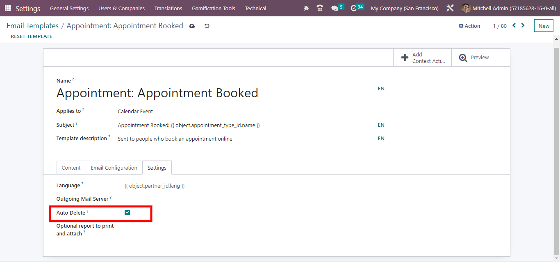This screenshot has height=262, width=560.
Task: Open the General Settings menu
Action: 69,8
